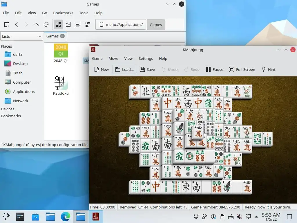Launch Microsoft Edge from taskbar
This screenshot has width=297, height=223.
pyautogui.click(x=66, y=217)
